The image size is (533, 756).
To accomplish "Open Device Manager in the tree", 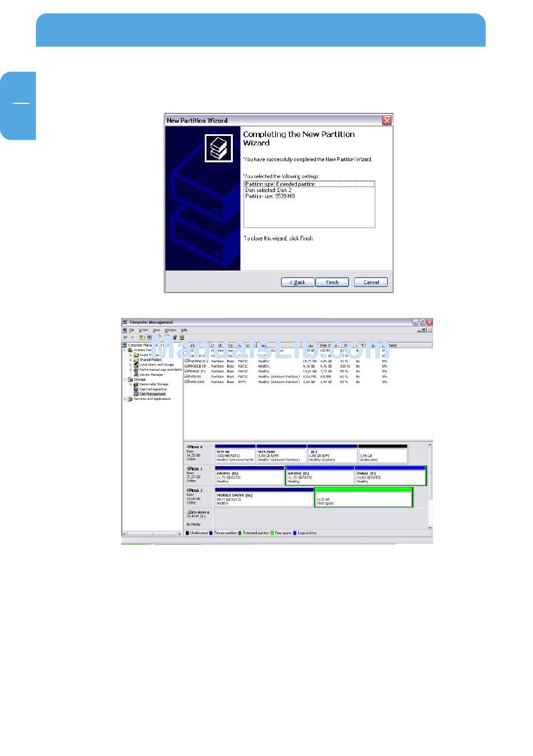I will (x=151, y=375).
